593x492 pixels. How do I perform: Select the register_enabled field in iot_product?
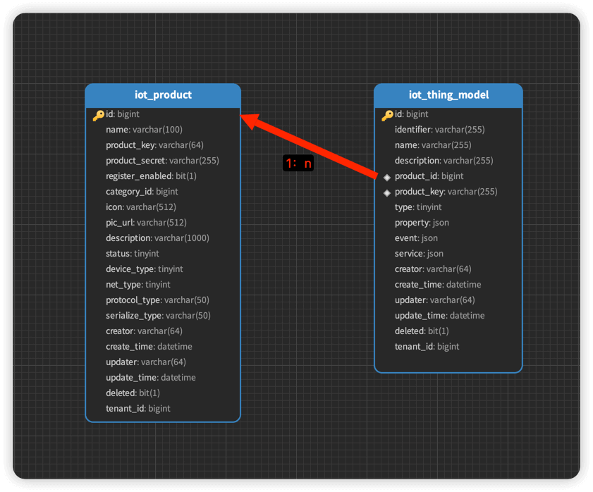(151, 176)
